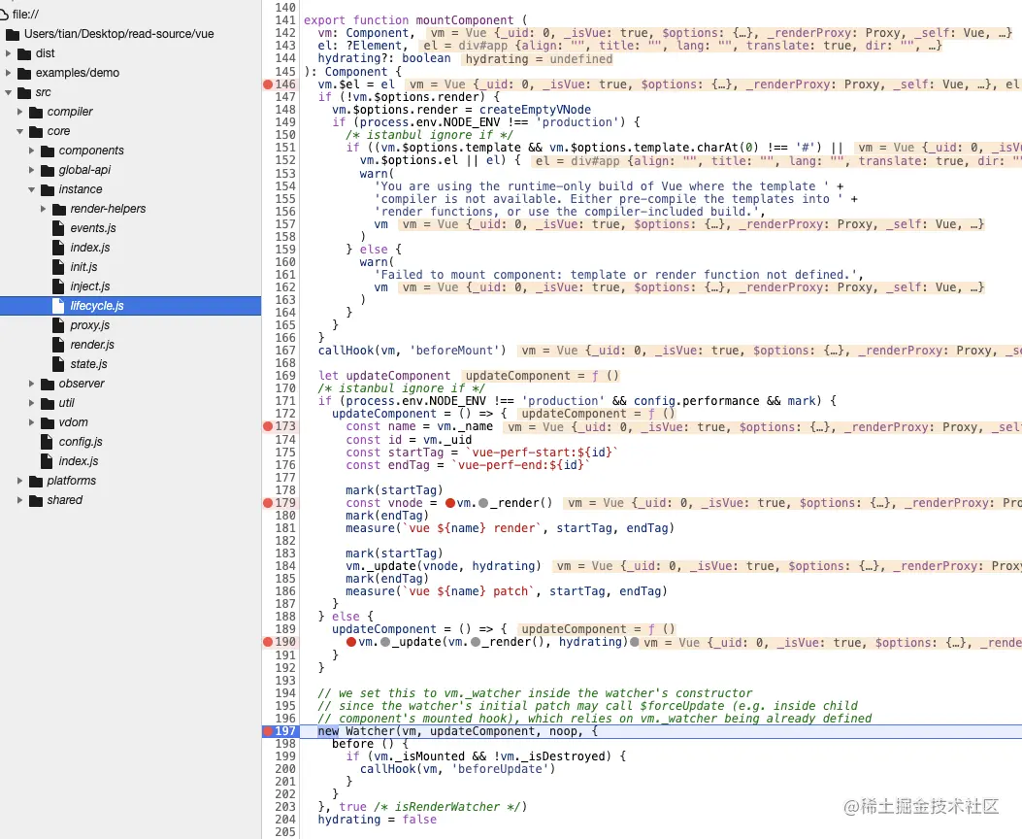Expand the examples/demo folder arrow
The height and width of the screenshot is (839, 1022).
pyautogui.click(x=9, y=73)
